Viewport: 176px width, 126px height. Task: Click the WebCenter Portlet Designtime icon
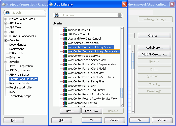[65, 82]
